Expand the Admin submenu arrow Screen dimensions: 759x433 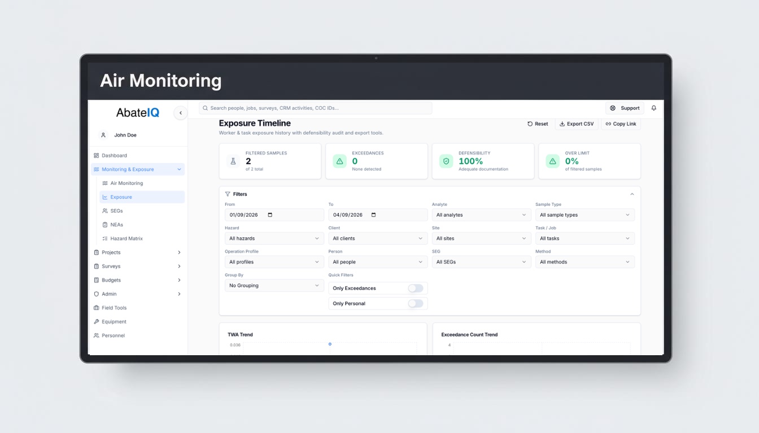tap(179, 294)
